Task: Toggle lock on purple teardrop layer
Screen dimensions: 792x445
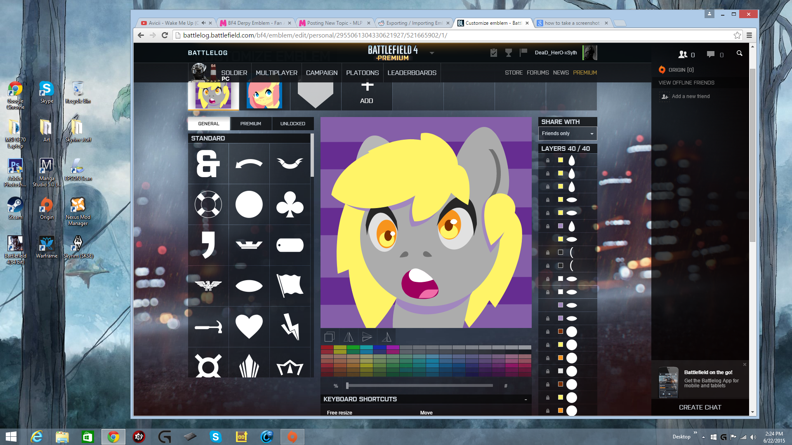Action: click(x=548, y=226)
